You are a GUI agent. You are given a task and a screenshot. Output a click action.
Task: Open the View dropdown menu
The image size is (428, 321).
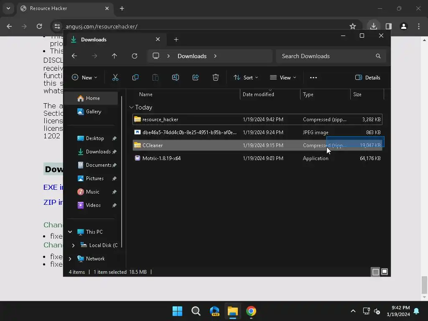pos(283,77)
